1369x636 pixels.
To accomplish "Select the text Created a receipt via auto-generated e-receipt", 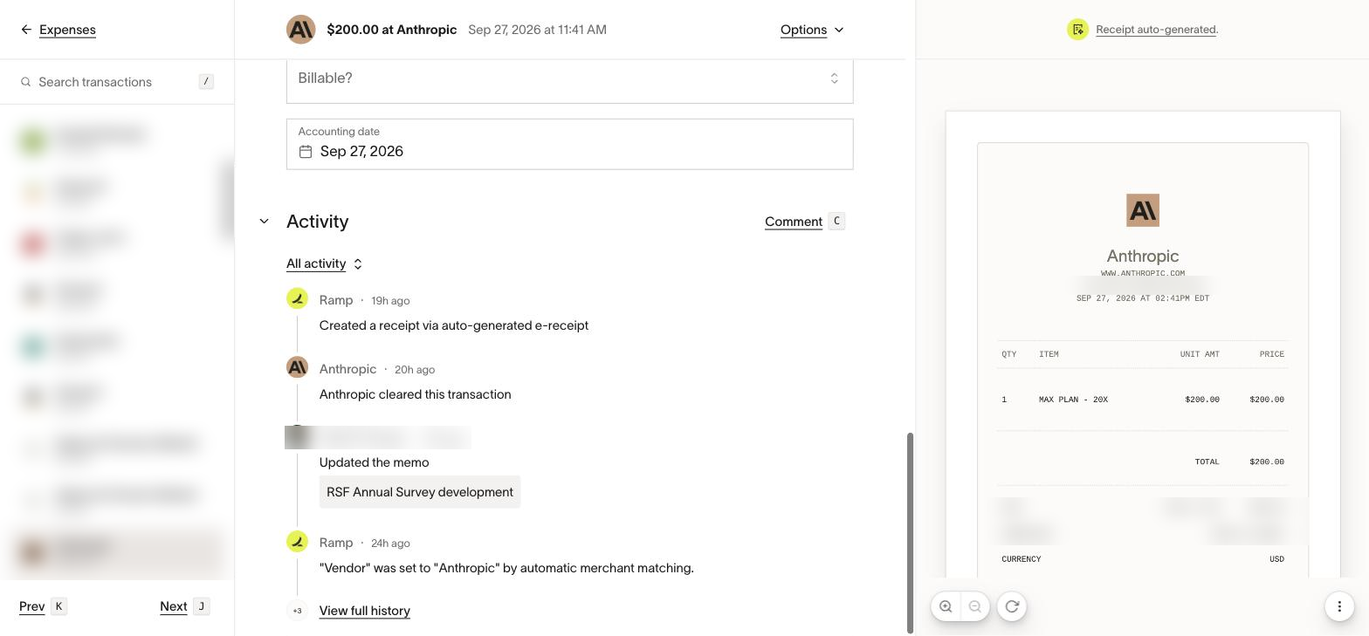I will [x=454, y=325].
